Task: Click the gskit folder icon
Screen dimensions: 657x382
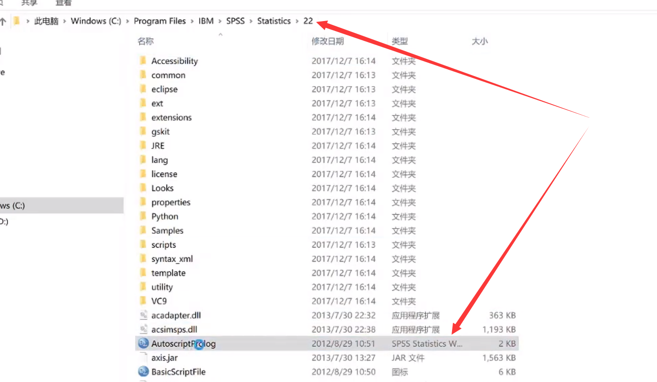Action: pyautogui.click(x=143, y=131)
